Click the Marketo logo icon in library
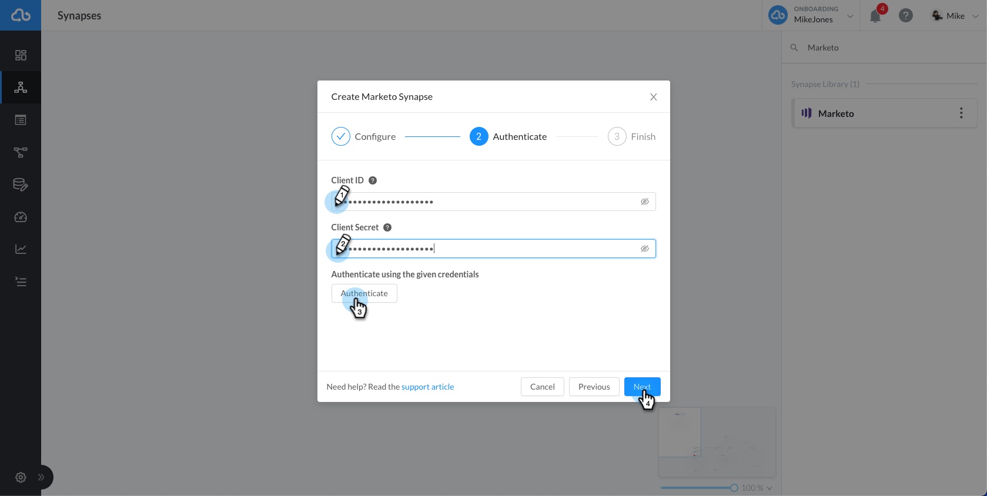 click(x=807, y=113)
